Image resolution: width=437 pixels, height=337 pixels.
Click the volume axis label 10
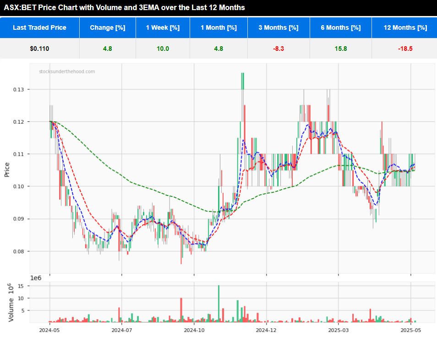pyautogui.click(x=21, y=298)
